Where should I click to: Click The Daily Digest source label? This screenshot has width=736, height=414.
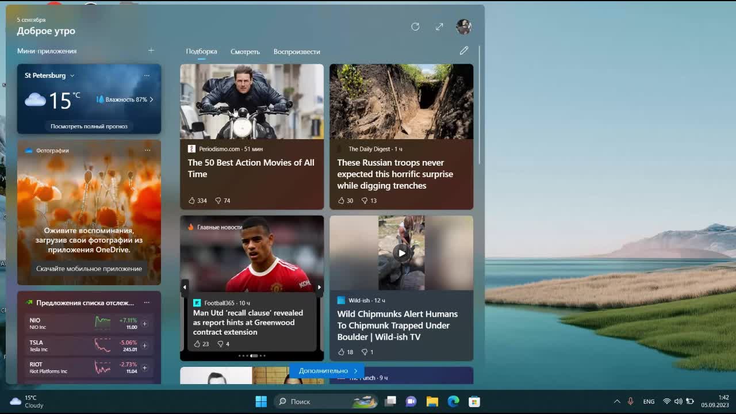click(369, 149)
